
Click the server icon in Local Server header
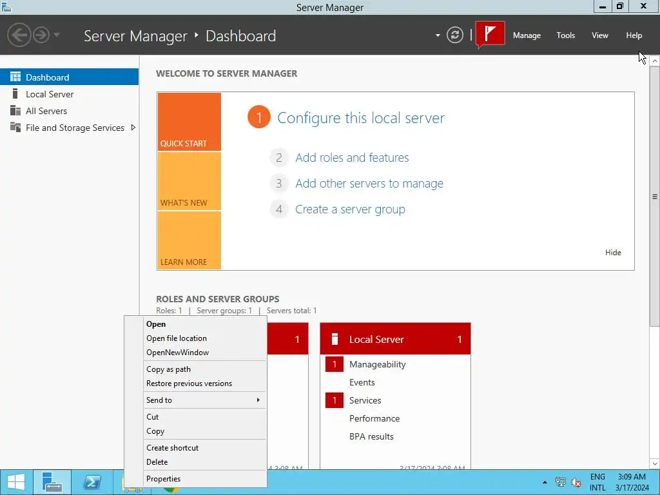(x=335, y=339)
